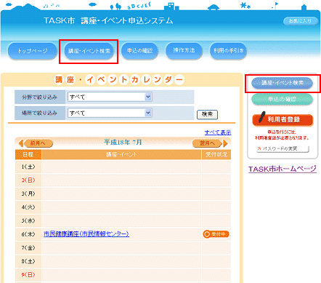Select the date cell 6(木)
The width and height of the screenshot is (321, 283).
(28, 234)
